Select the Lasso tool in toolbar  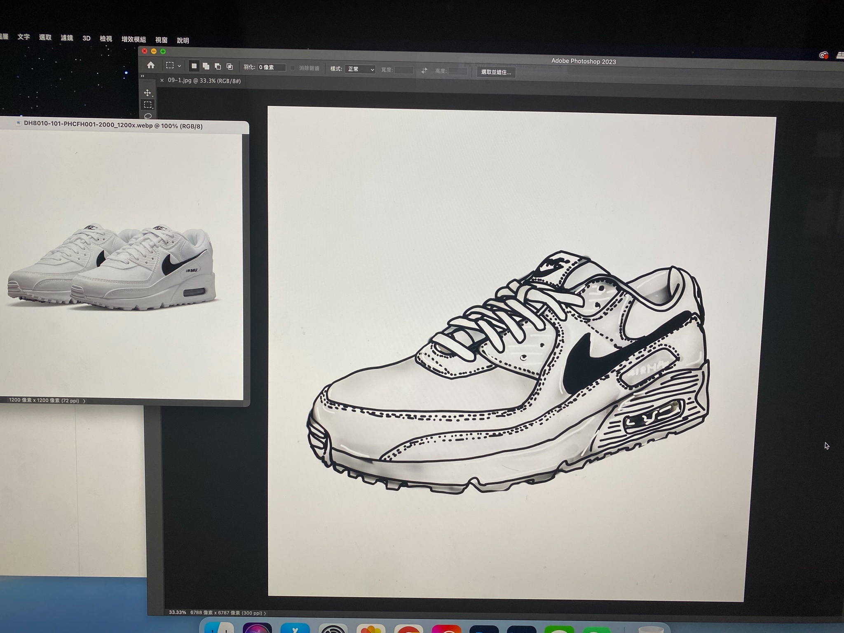click(x=148, y=116)
